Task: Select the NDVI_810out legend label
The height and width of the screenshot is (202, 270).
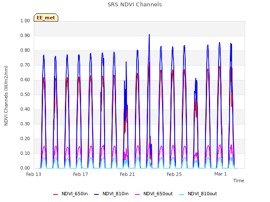Action: pos(202,194)
